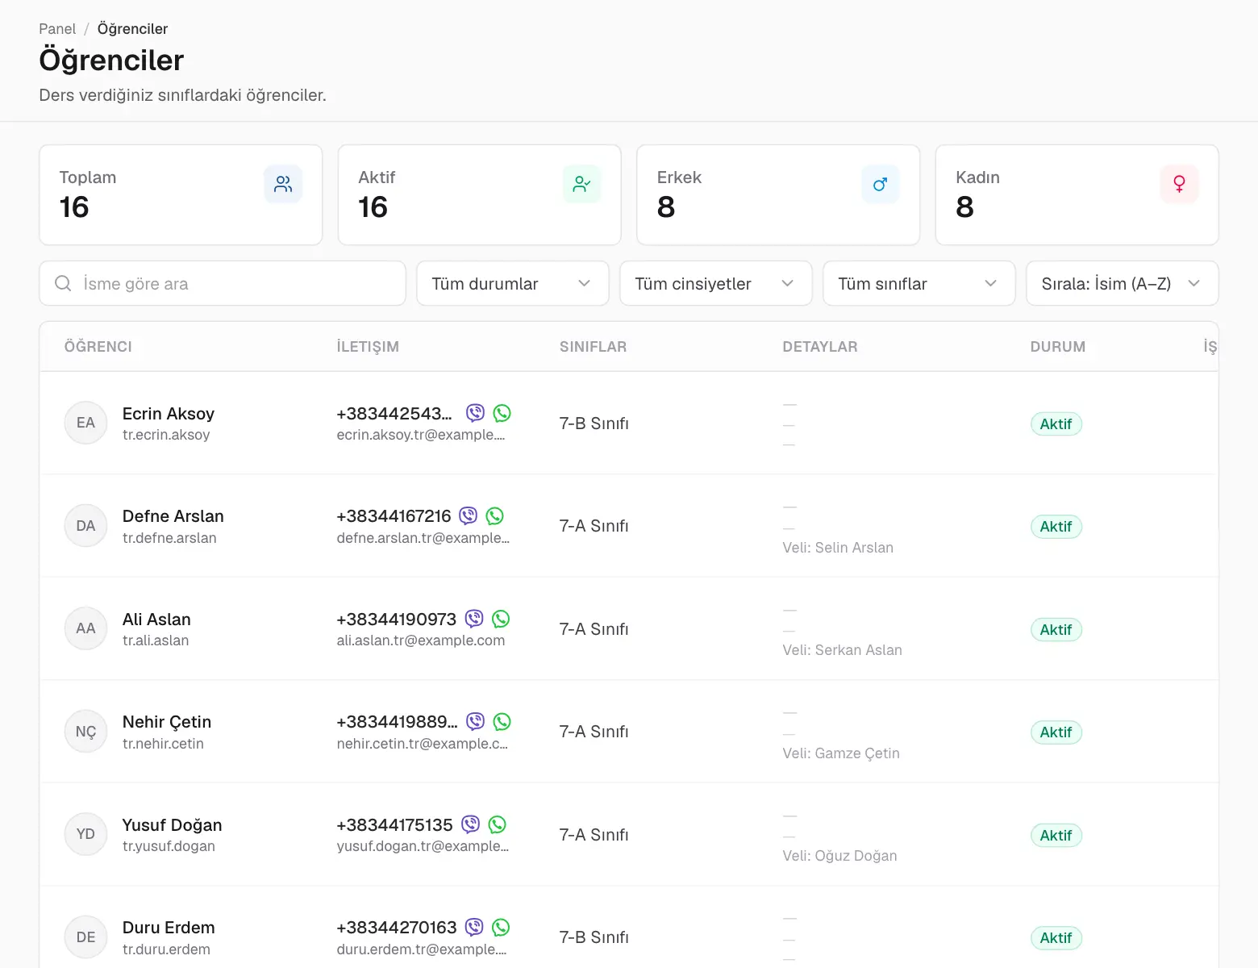The image size is (1258, 968).
Task: Click the female icon on Kadın card
Action: (x=1179, y=184)
